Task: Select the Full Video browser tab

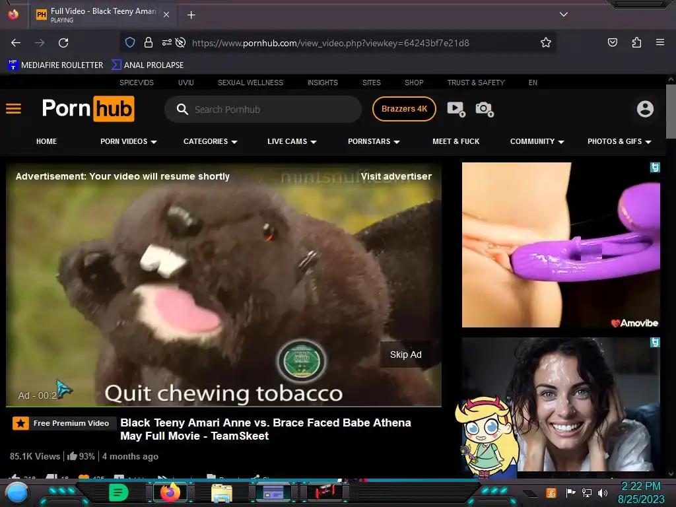Action: coord(102,15)
